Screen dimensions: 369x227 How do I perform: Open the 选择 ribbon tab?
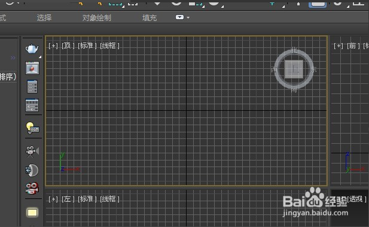44,17
